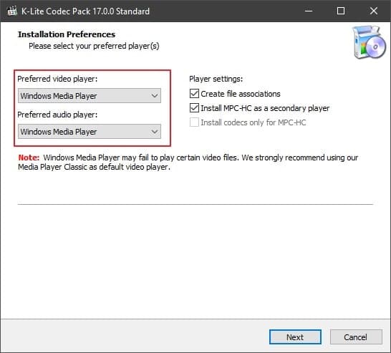Click the Install codecs only for MPC-HC checkbox
The height and width of the screenshot is (353, 391).
click(x=194, y=122)
